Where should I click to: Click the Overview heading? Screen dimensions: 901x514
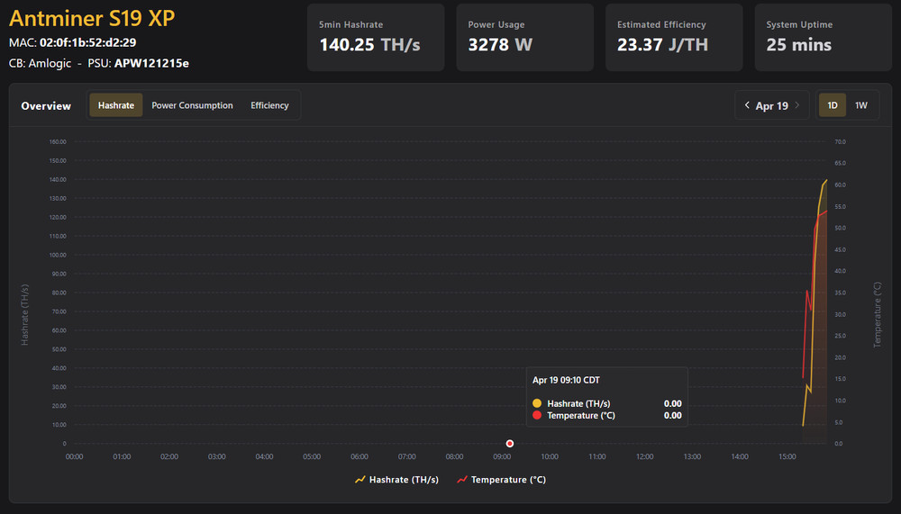point(46,105)
